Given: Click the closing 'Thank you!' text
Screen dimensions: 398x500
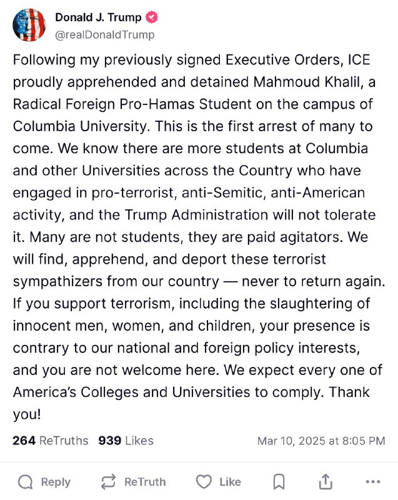Looking at the screenshot, I should tap(191, 403).
